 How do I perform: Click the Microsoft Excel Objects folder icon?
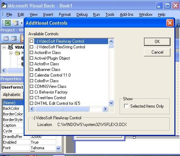tap(18, 53)
